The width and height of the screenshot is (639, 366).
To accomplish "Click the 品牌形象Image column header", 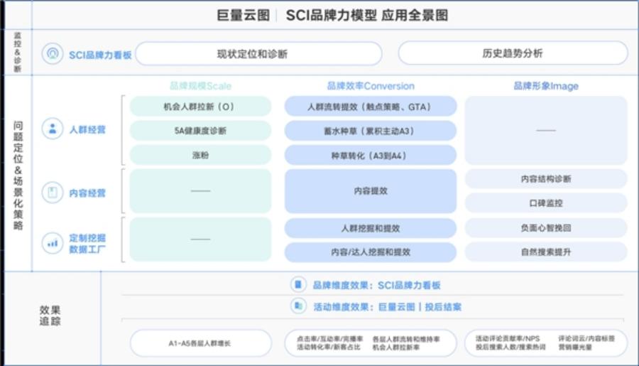I will (x=546, y=86).
